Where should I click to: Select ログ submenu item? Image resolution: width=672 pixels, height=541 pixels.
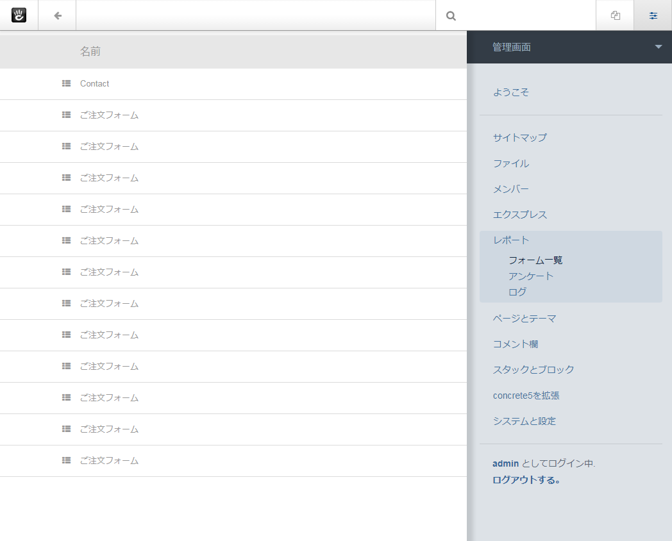tap(517, 292)
